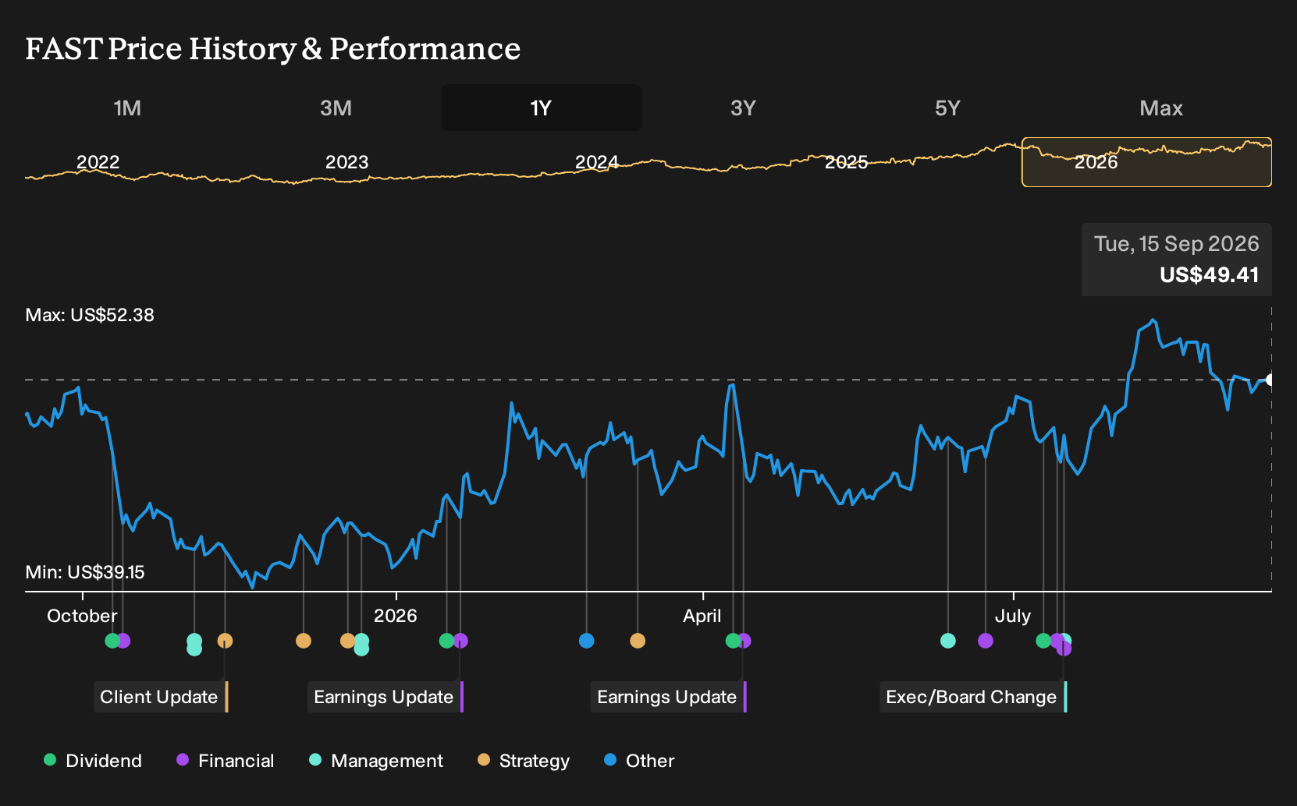Click the green Dividend dot below April label

(733, 641)
